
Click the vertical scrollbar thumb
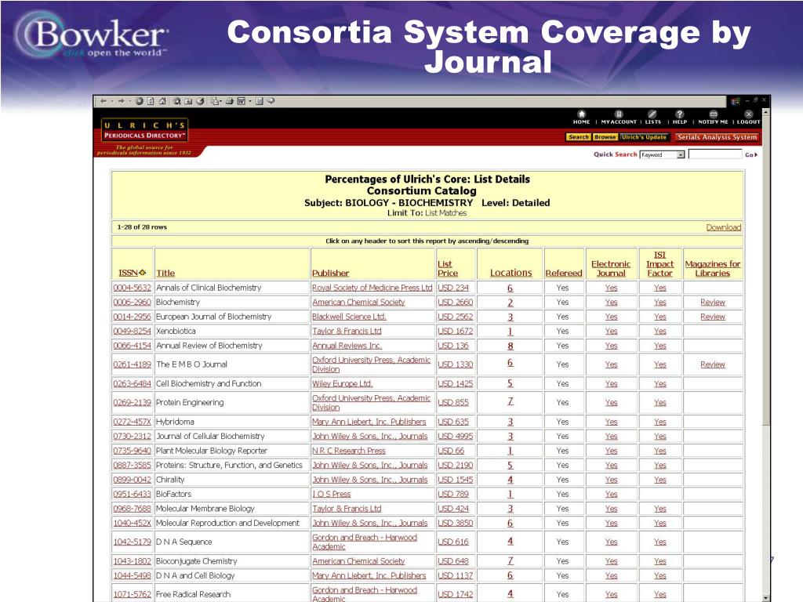point(765,270)
